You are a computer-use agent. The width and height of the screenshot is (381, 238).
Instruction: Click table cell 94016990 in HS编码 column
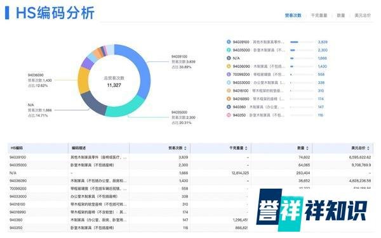[18, 212]
